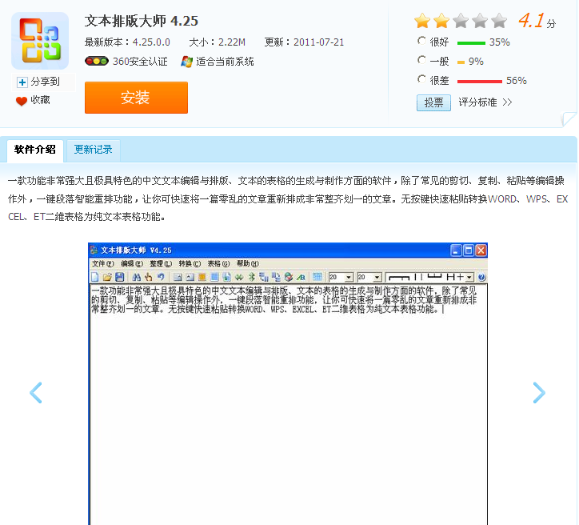Select the 很好 rating radio button
This screenshot has height=525, width=579.
[x=422, y=41]
